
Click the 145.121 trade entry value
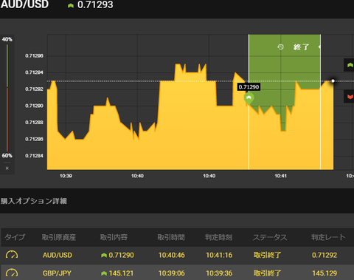tap(121, 273)
